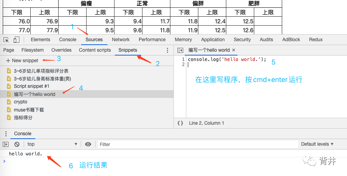Click the hello world. console output
This screenshot has width=347, height=176.
click(x=26, y=153)
